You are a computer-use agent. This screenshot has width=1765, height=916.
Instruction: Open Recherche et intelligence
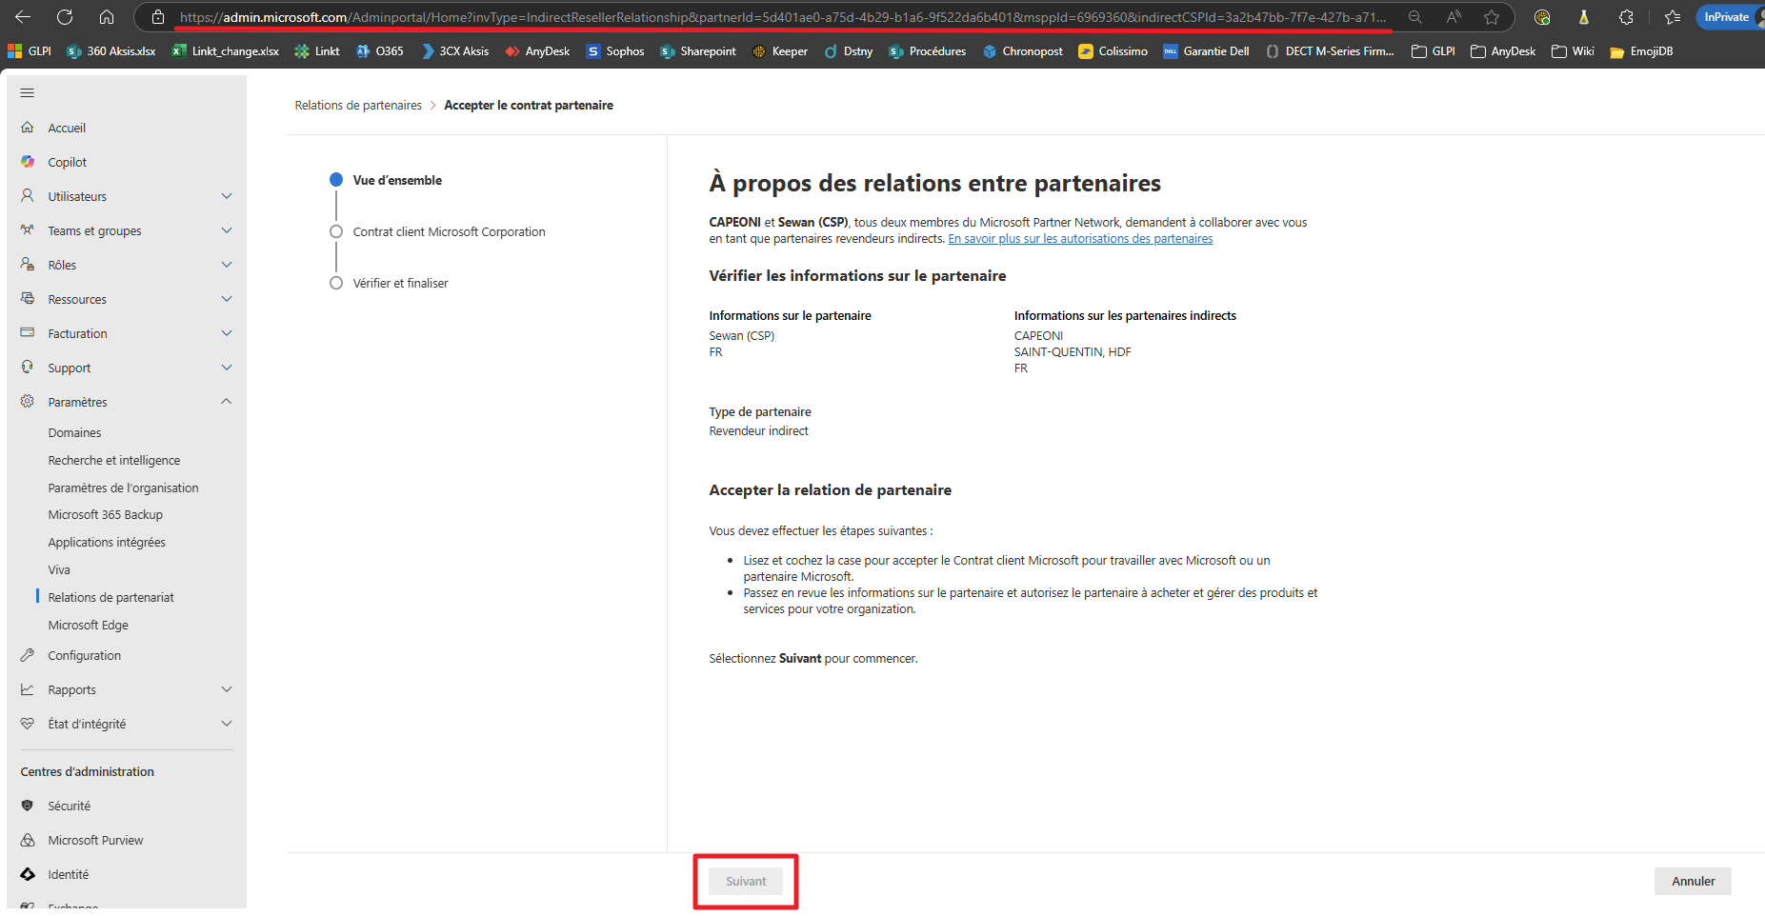(114, 460)
